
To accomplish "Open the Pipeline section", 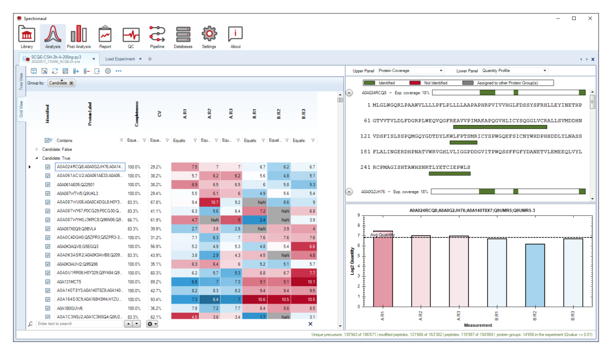I will coord(157,37).
